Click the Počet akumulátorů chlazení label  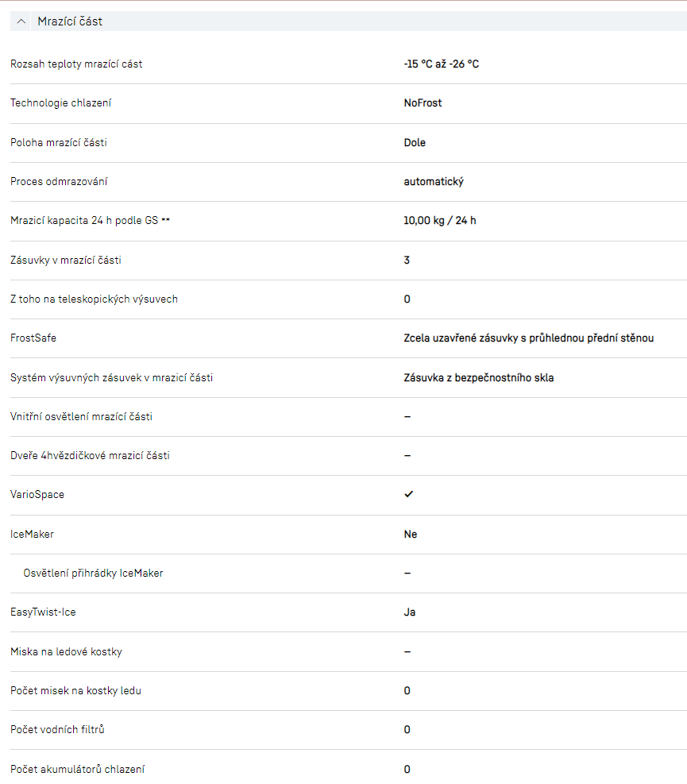pyautogui.click(x=77, y=769)
